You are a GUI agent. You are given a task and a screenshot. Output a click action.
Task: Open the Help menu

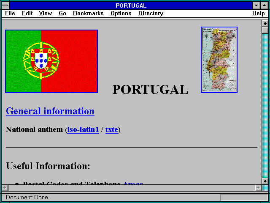click(x=259, y=14)
